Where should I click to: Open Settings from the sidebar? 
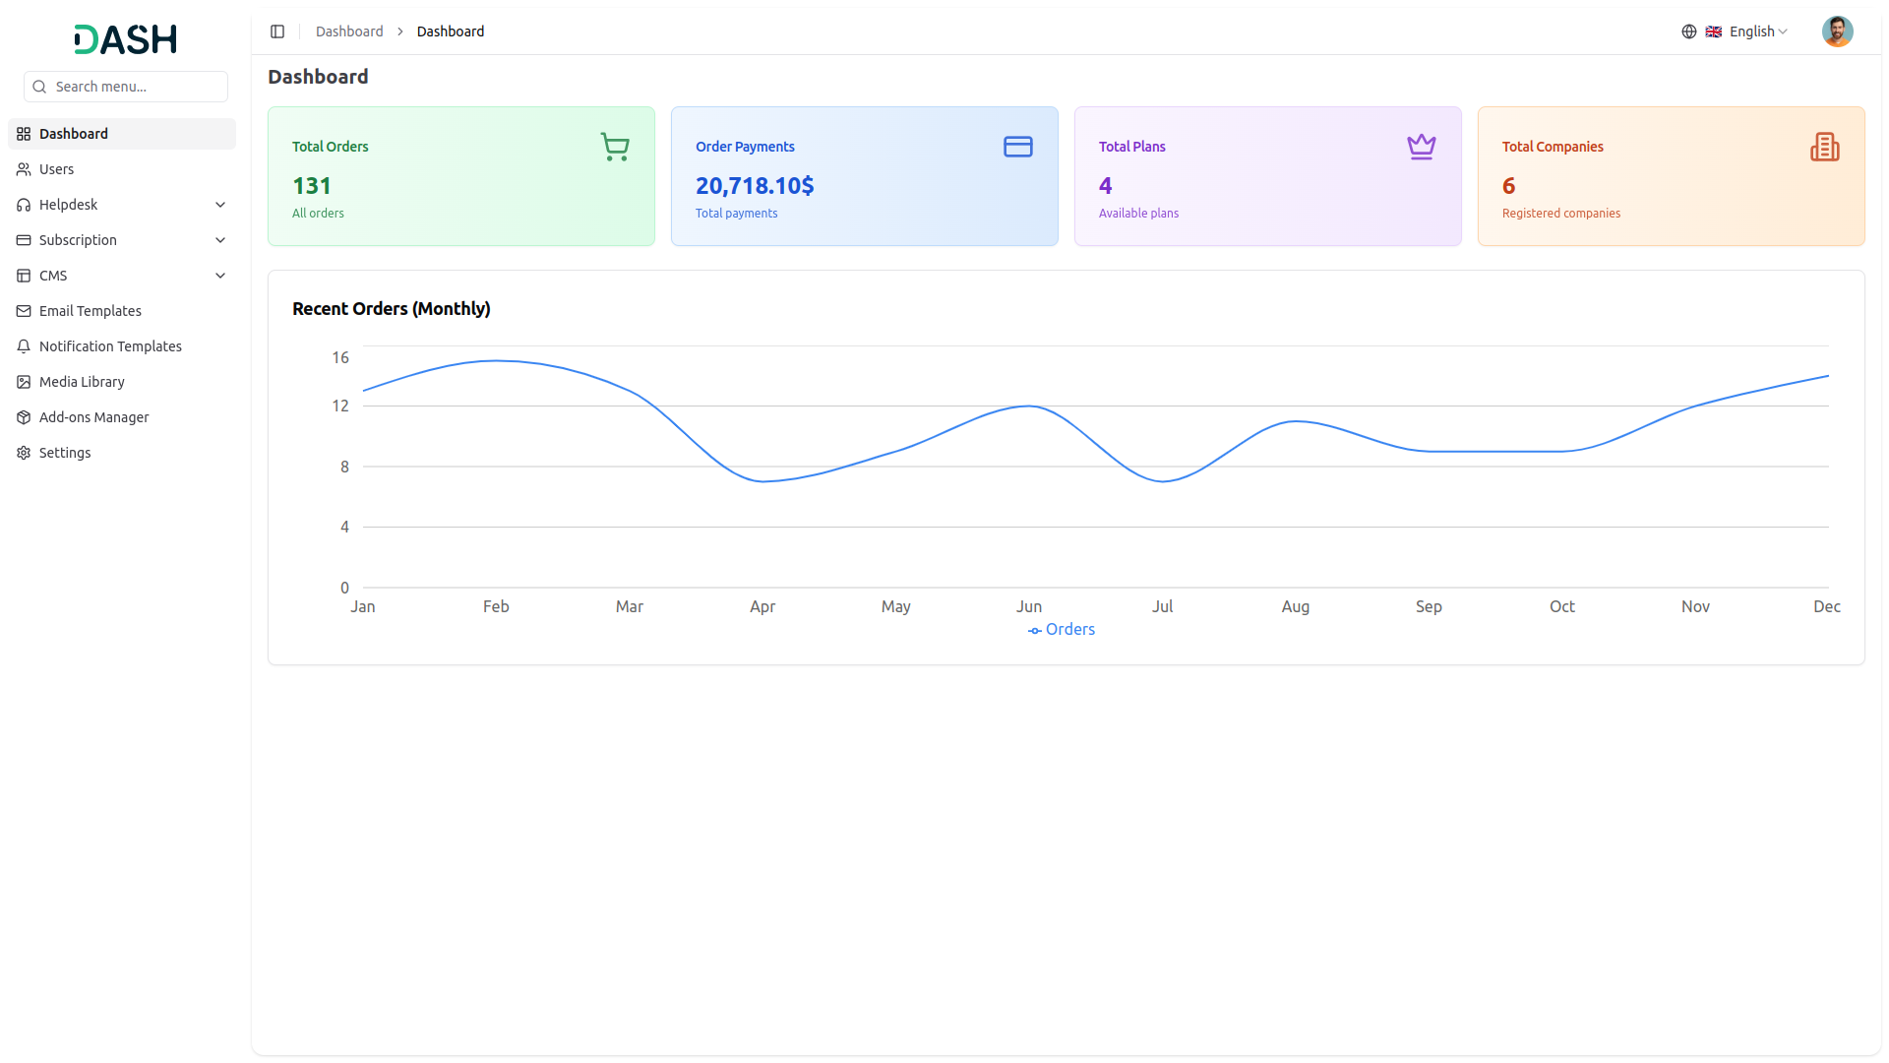(x=65, y=453)
